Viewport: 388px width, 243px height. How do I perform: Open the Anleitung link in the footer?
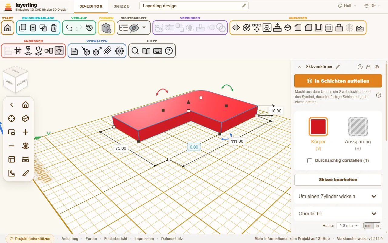pyautogui.click(x=70, y=239)
